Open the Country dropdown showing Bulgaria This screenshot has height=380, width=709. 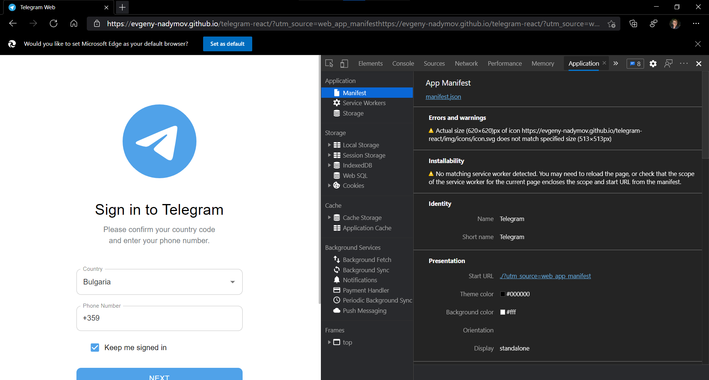click(x=160, y=282)
